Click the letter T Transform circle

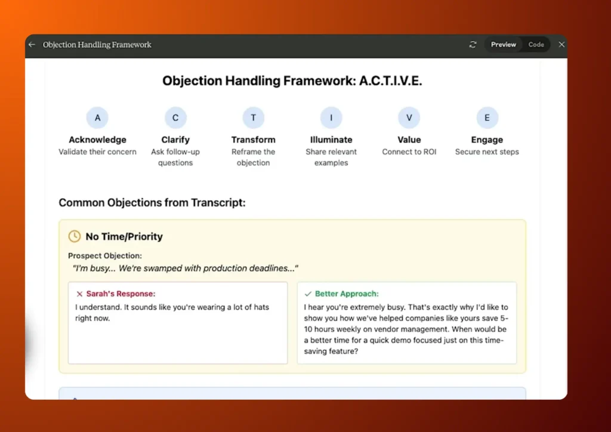pyautogui.click(x=253, y=118)
